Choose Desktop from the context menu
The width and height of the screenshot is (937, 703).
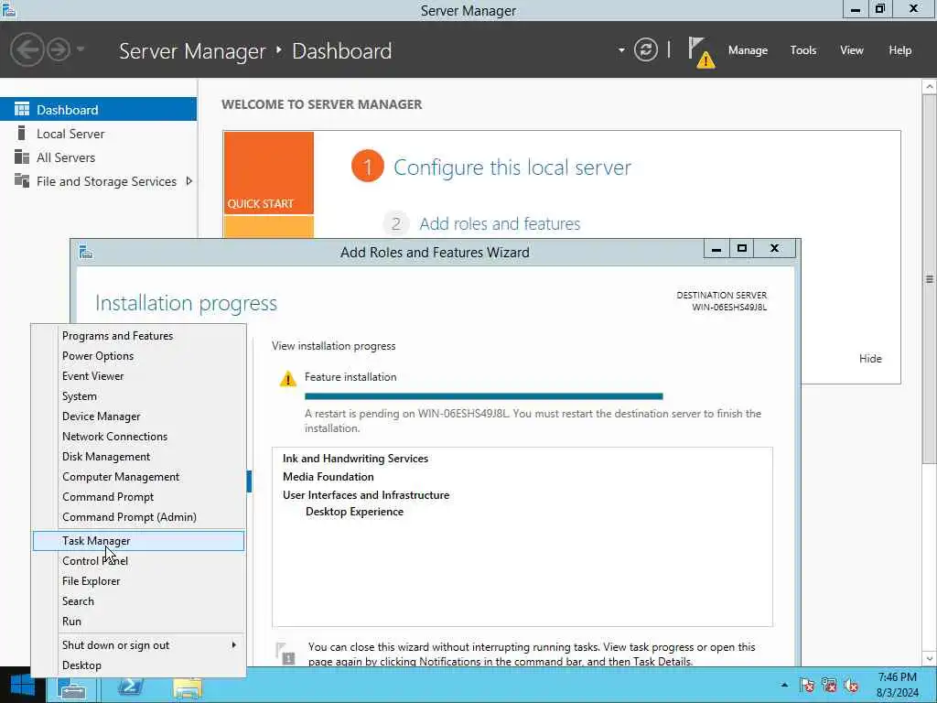(138, 665)
